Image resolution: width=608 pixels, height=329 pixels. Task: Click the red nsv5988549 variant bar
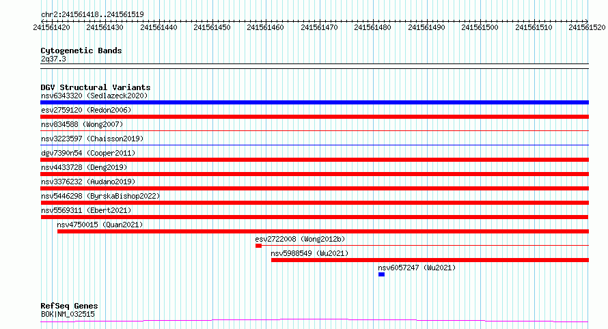(430, 260)
